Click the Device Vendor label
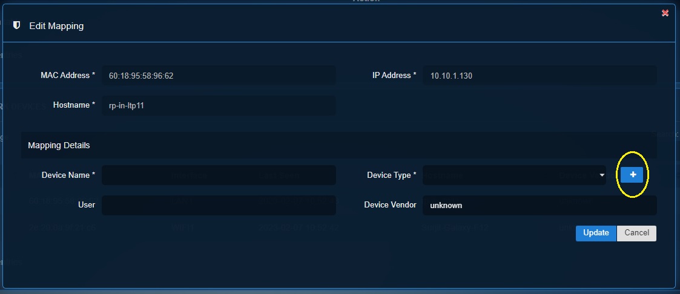 [x=391, y=205]
